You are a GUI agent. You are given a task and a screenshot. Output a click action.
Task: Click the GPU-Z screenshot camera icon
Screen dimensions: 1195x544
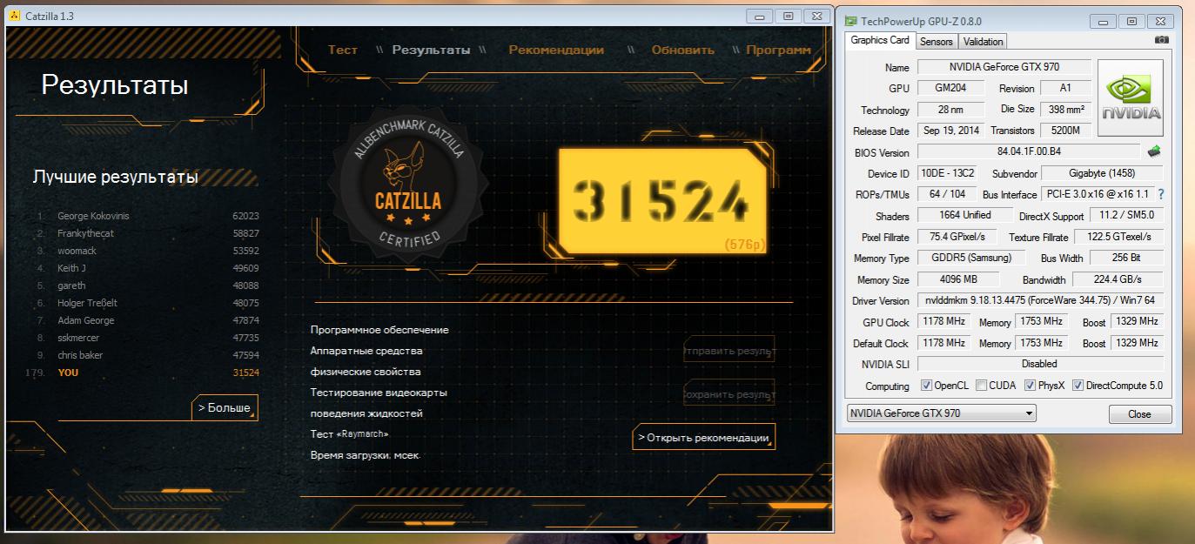1161,40
